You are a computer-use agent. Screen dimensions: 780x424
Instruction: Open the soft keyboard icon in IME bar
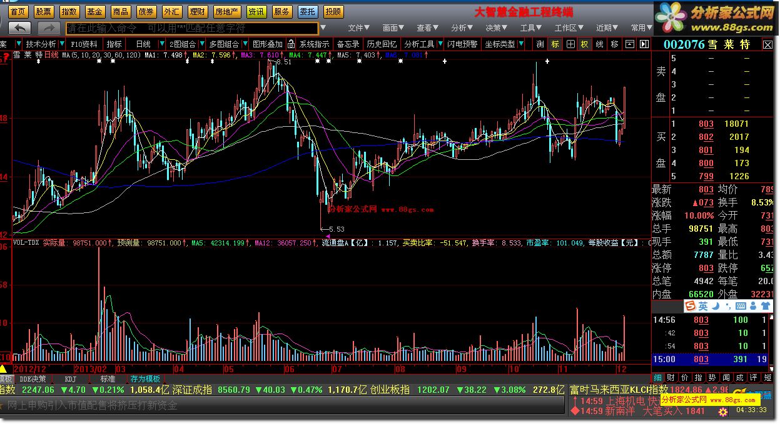pos(741,306)
